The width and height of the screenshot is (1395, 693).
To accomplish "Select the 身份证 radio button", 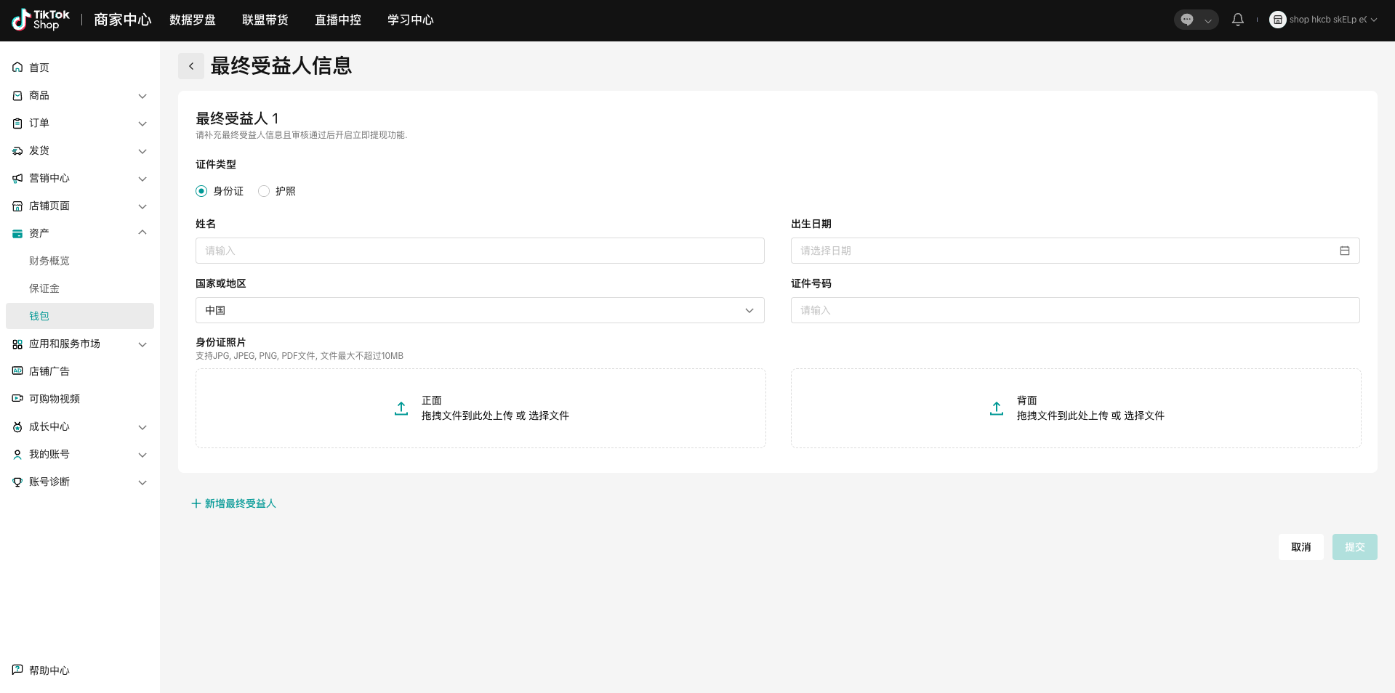I will (x=201, y=191).
